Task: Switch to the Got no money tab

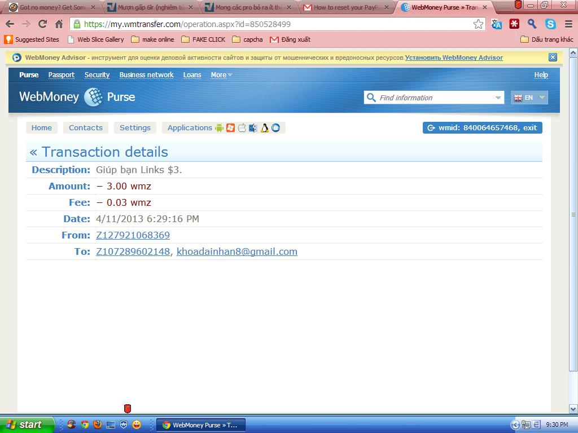Action: [51, 7]
